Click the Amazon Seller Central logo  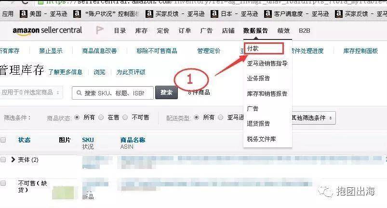pos(47,31)
